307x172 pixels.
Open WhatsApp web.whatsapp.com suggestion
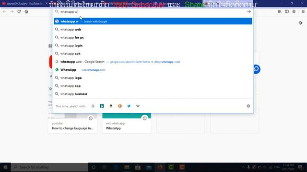tap(153, 70)
